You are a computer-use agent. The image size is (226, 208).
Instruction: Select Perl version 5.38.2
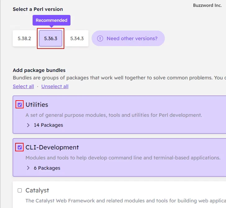coord(24,38)
